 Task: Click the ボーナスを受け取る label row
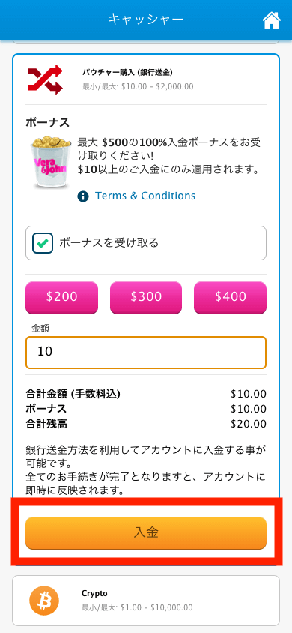(146, 243)
